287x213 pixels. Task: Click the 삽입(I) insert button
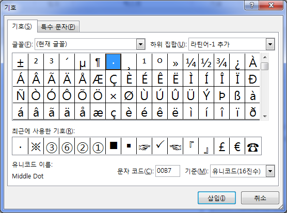point(216,198)
